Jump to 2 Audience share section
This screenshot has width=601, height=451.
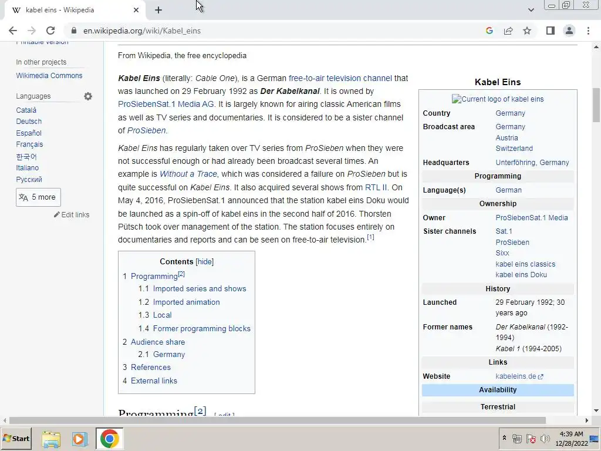click(157, 342)
